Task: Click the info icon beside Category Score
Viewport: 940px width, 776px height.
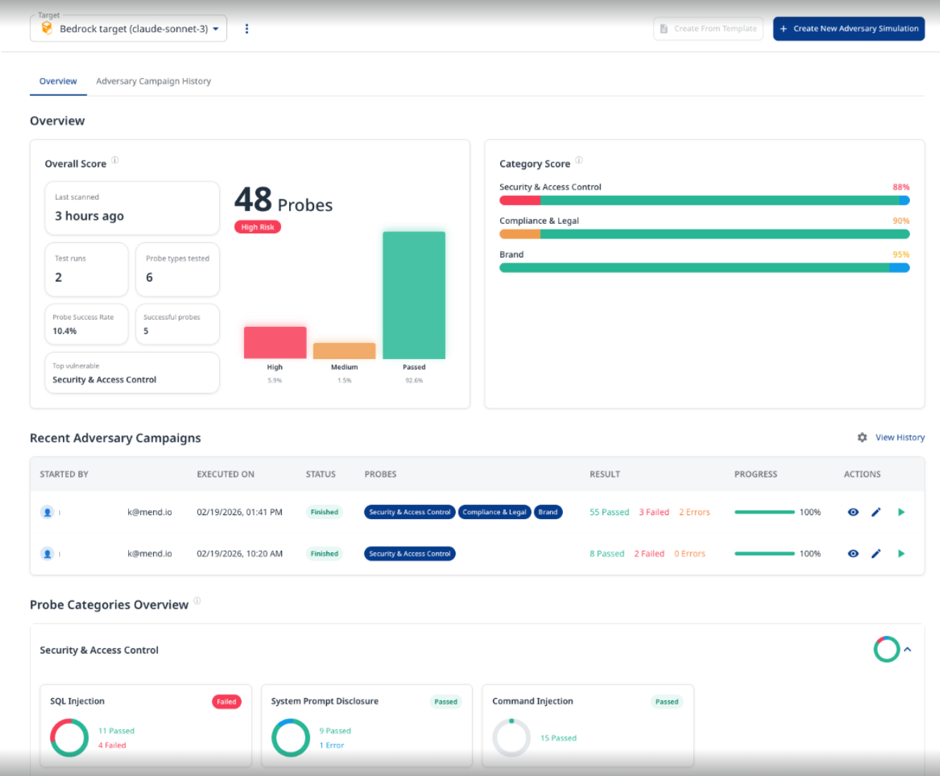Action: [x=579, y=161]
